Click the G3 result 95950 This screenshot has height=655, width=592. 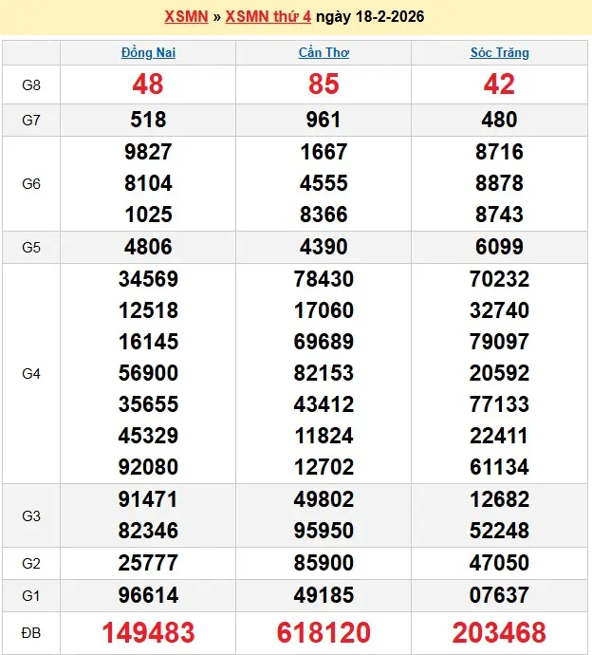pos(324,530)
